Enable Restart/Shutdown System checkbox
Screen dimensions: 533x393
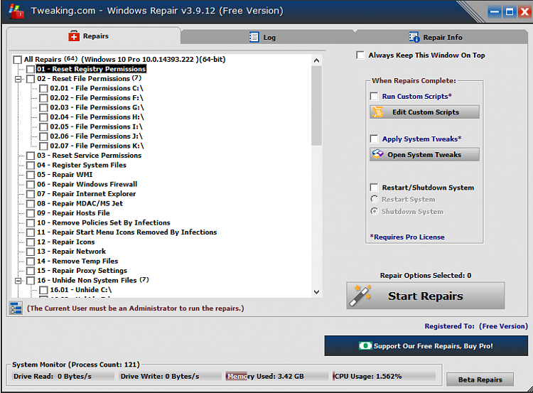click(x=374, y=188)
